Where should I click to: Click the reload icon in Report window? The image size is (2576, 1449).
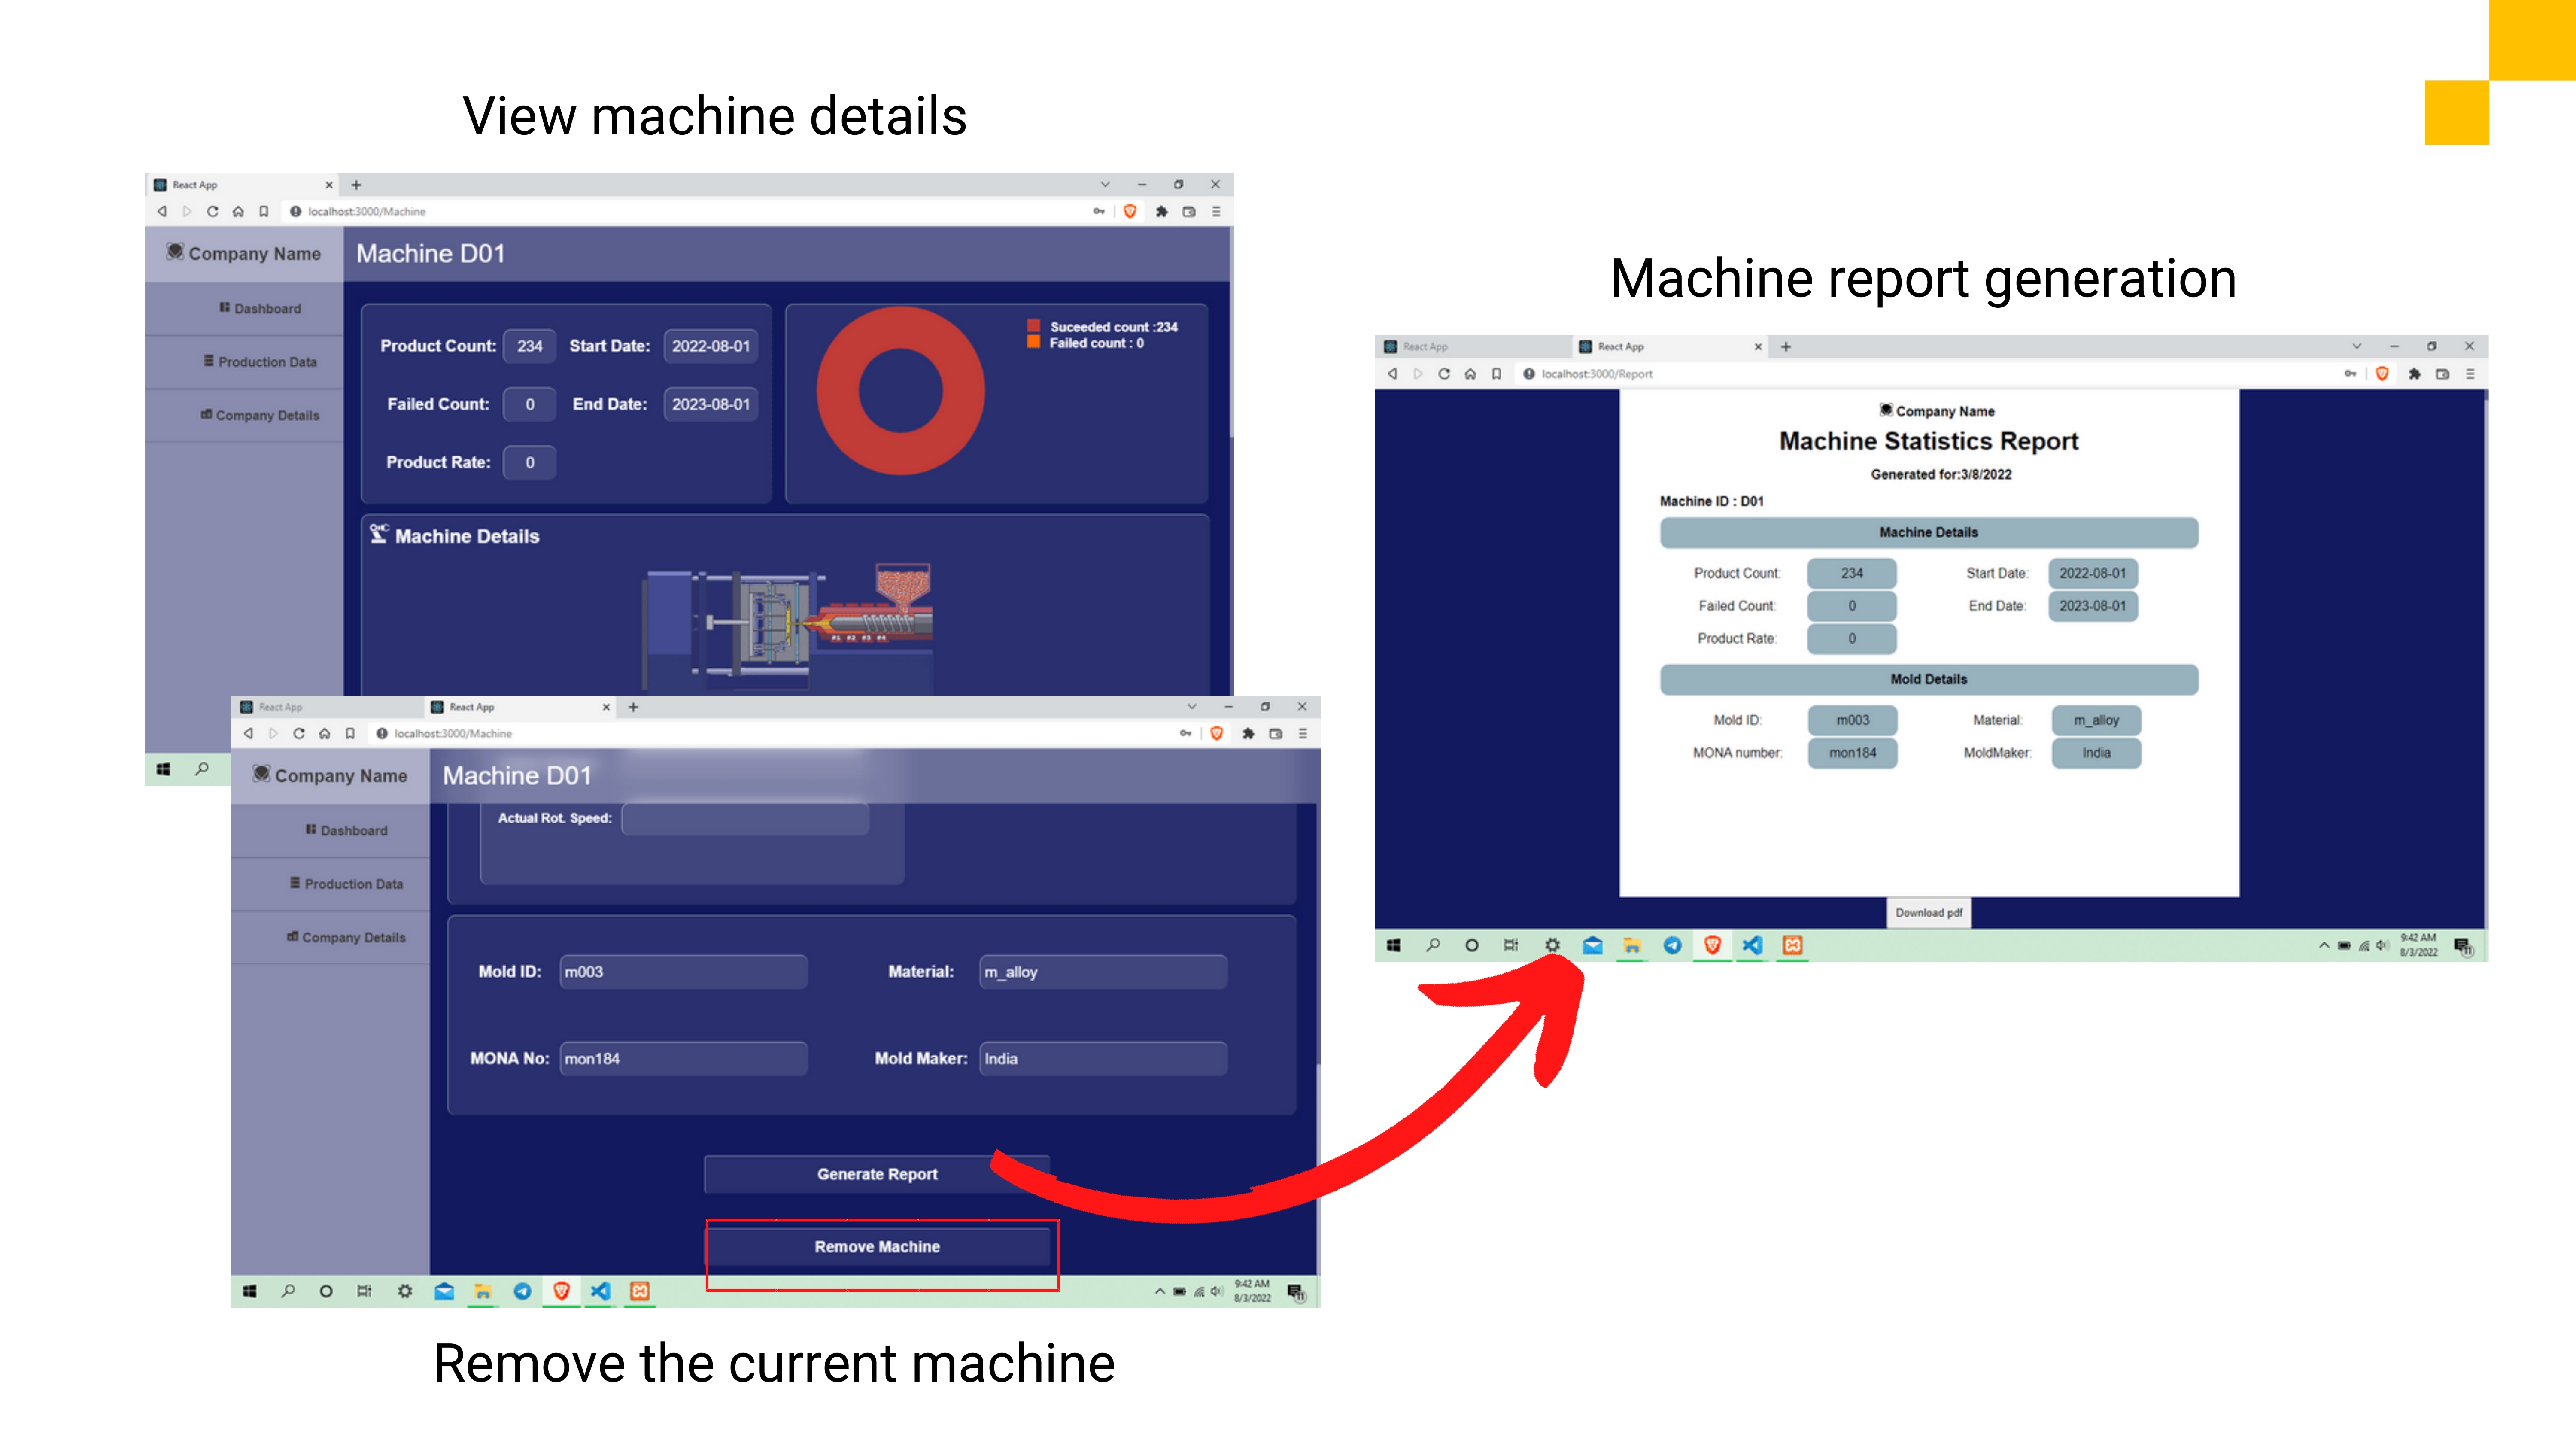[x=1443, y=374]
